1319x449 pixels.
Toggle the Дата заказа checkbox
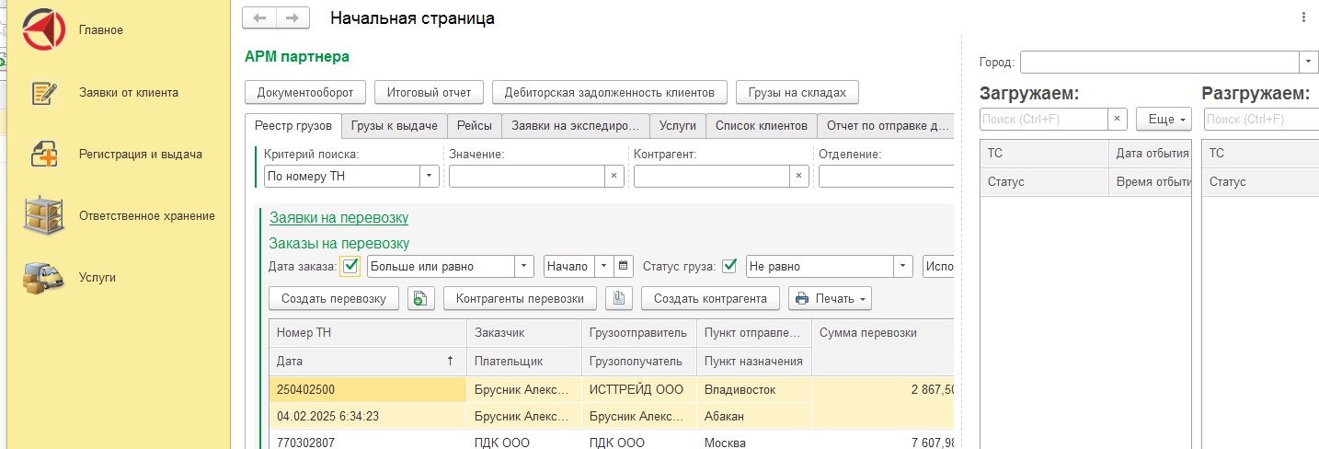(x=350, y=267)
